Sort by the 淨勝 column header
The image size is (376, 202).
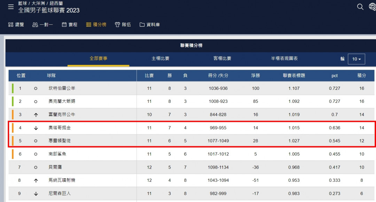click(x=256, y=76)
